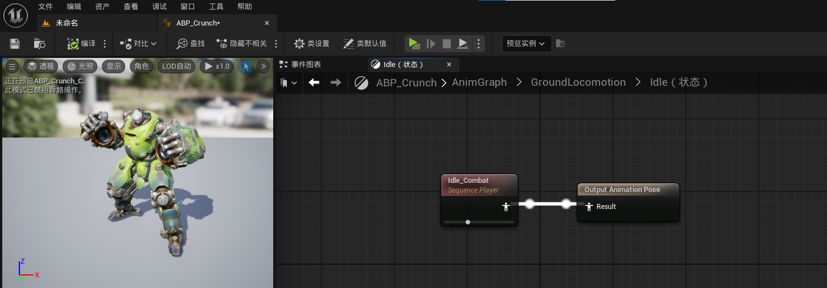The width and height of the screenshot is (827, 288).
Task: Click the eject play icon
Action: point(463,44)
